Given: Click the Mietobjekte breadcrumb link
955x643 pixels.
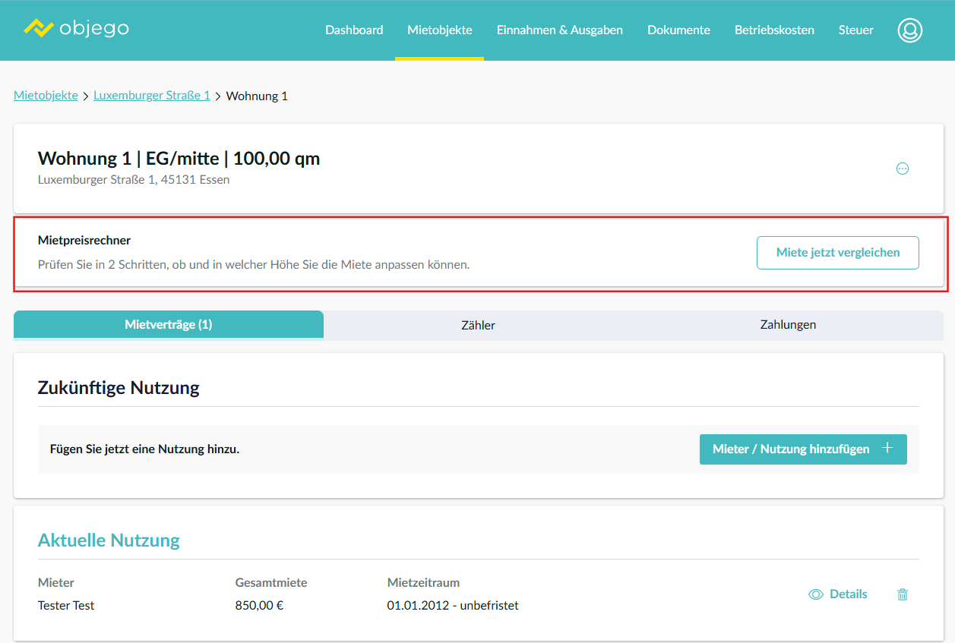Looking at the screenshot, I should coord(46,96).
